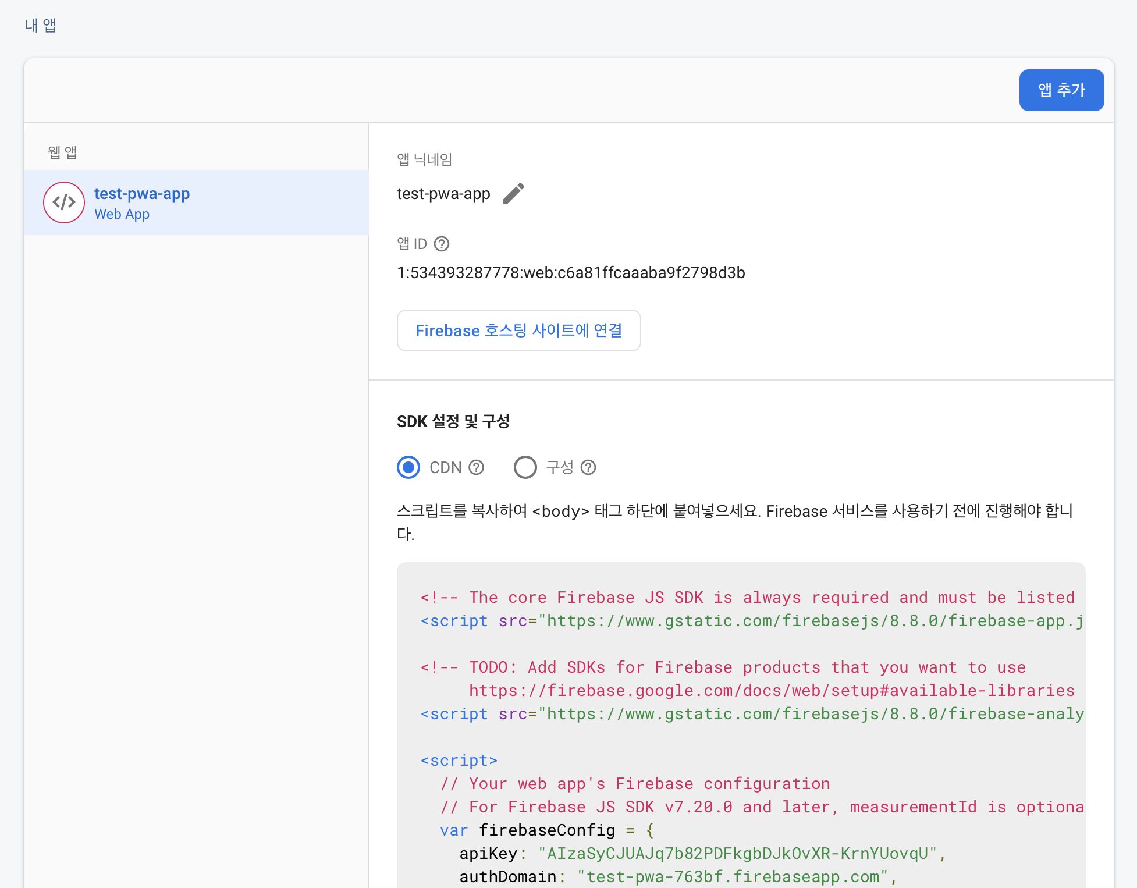Click the SDK 설정 및 구성 heading

pyautogui.click(x=453, y=421)
